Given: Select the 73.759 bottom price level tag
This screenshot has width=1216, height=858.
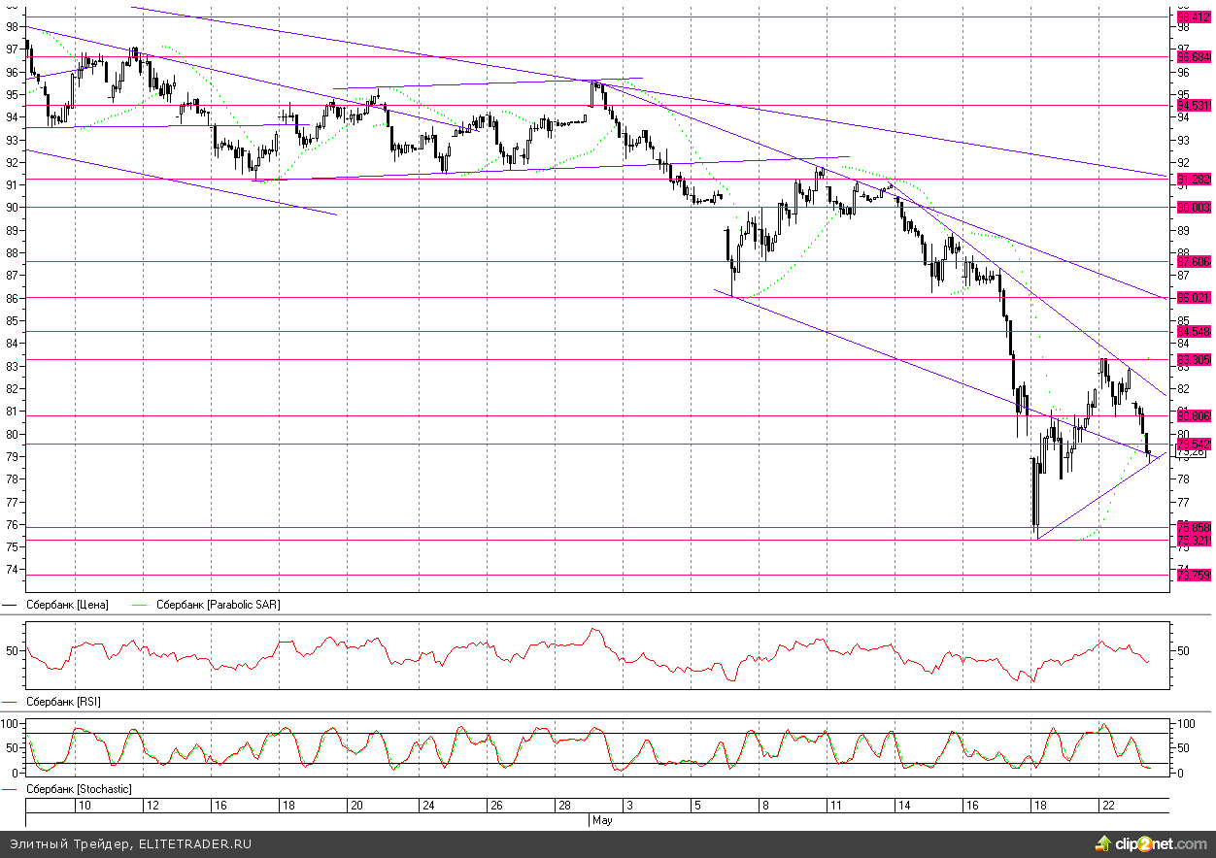Looking at the screenshot, I should click(x=1193, y=576).
